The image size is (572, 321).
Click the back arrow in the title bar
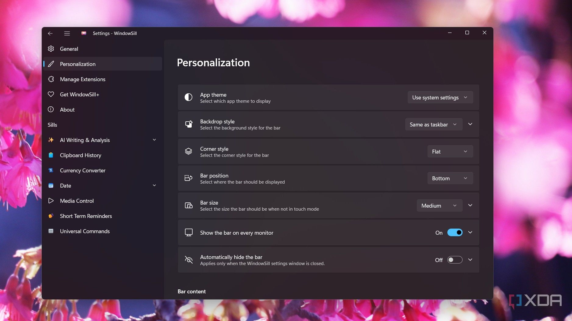pyautogui.click(x=50, y=33)
